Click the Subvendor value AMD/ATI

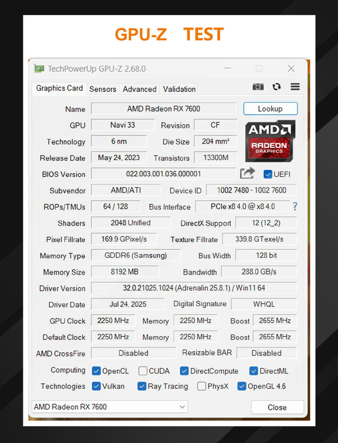(126, 190)
